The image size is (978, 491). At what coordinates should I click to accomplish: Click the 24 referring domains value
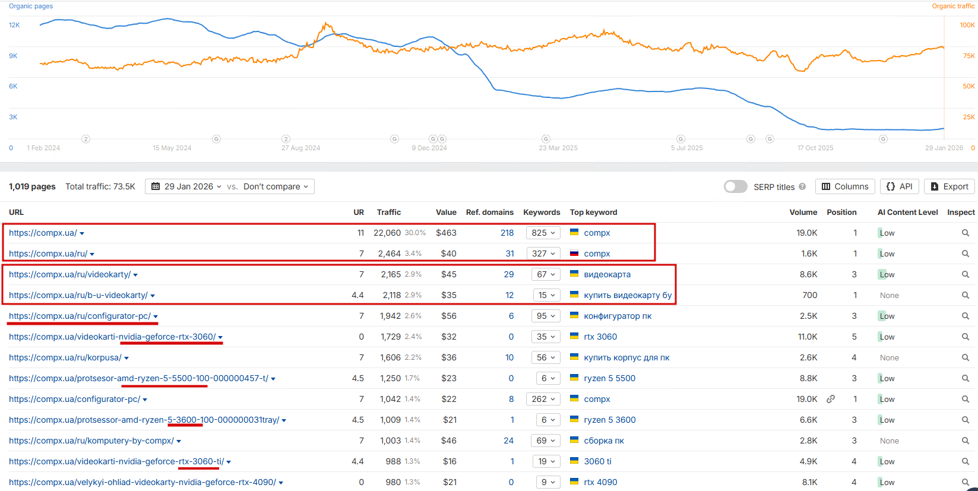(509, 441)
